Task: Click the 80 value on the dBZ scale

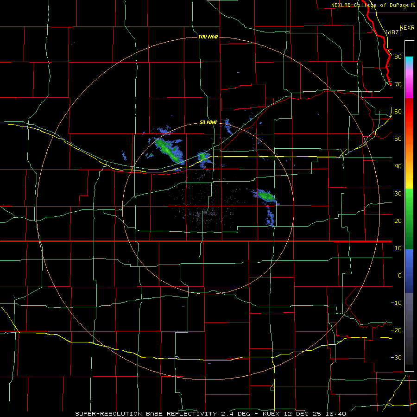Action: coord(398,57)
